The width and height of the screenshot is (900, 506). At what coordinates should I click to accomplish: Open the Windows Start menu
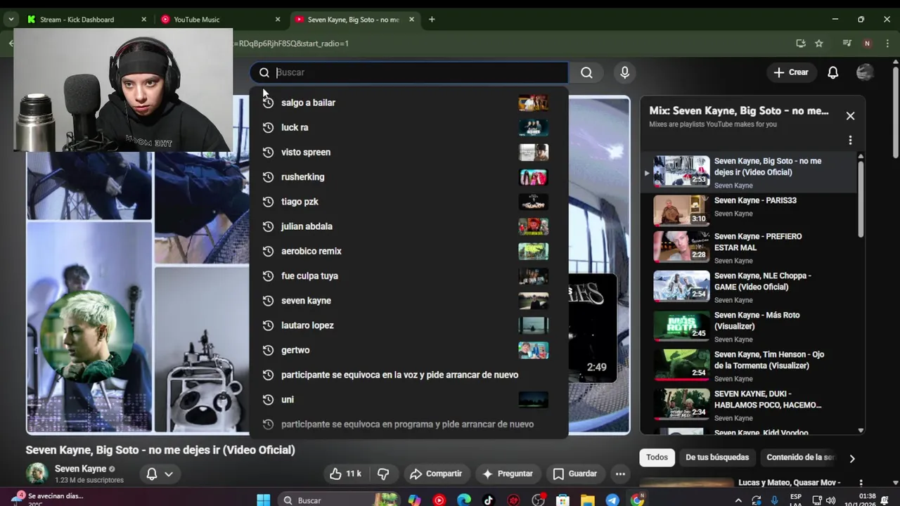(264, 500)
